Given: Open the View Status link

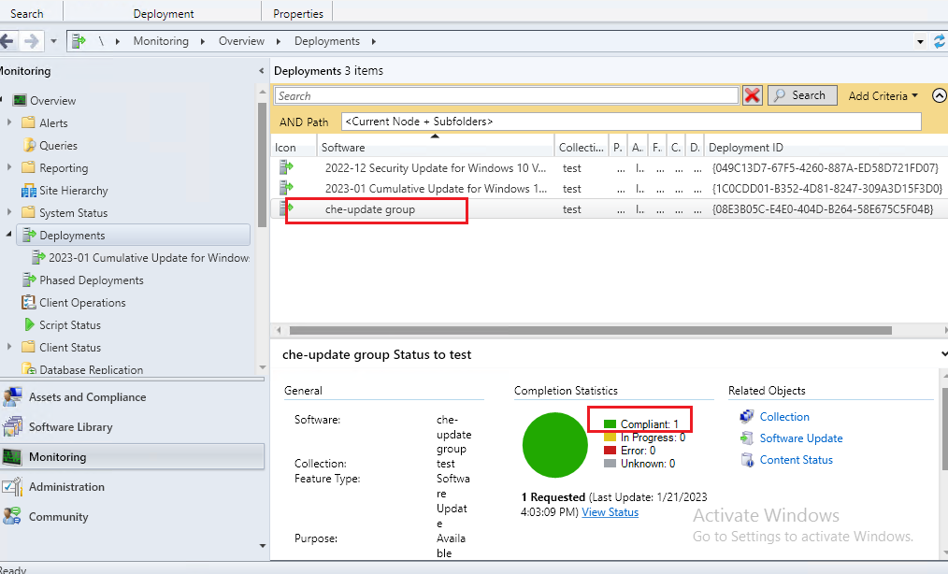Looking at the screenshot, I should [x=610, y=512].
